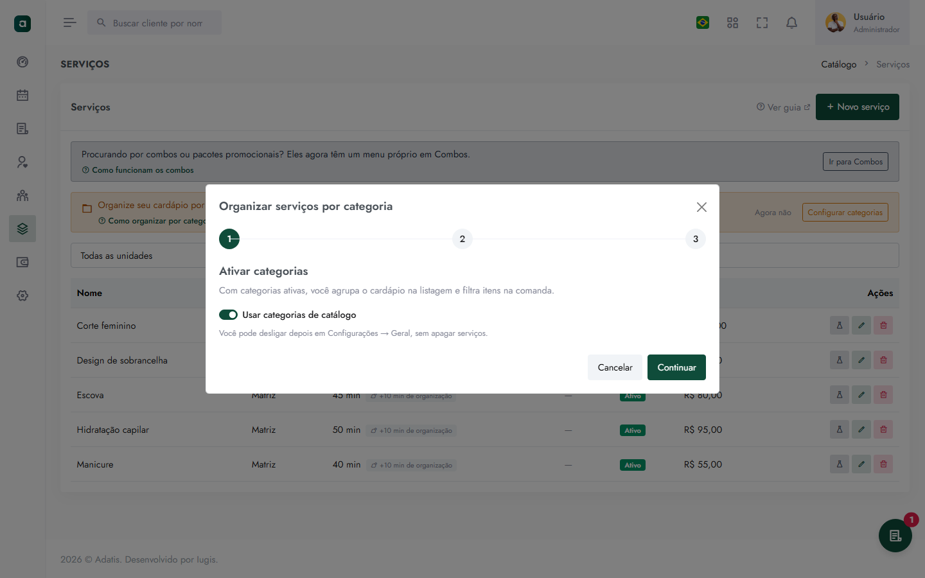
Task: Open Como funcionam os combos help link
Action: [x=137, y=170]
